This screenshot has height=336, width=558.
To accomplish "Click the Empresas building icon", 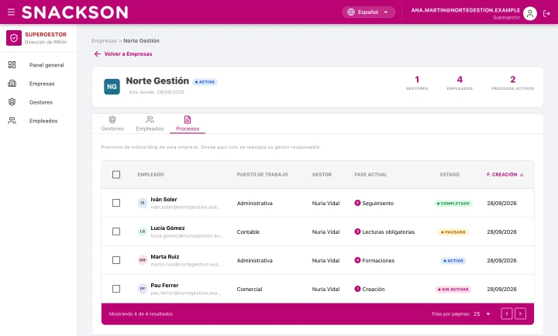I will pyautogui.click(x=12, y=83).
